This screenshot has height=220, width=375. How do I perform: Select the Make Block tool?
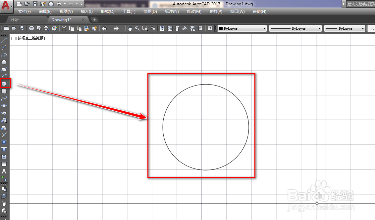pyautogui.click(x=4, y=128)
